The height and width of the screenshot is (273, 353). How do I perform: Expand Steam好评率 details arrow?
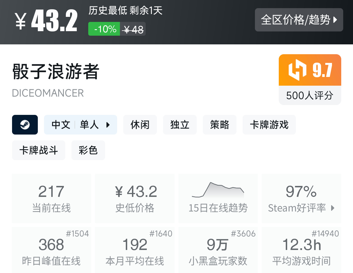[x=333, y=208]
